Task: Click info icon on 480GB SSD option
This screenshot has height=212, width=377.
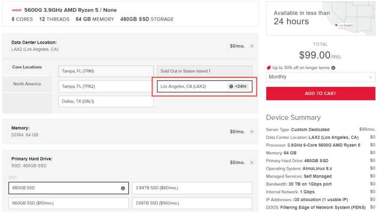Action: (123, 188)
